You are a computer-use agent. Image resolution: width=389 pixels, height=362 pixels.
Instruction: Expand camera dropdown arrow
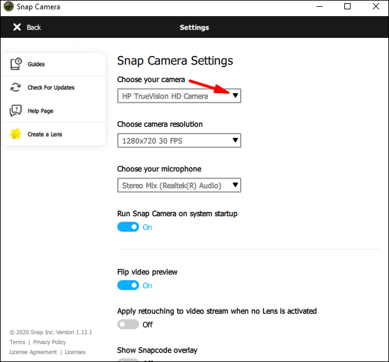(x=235, y=96)
